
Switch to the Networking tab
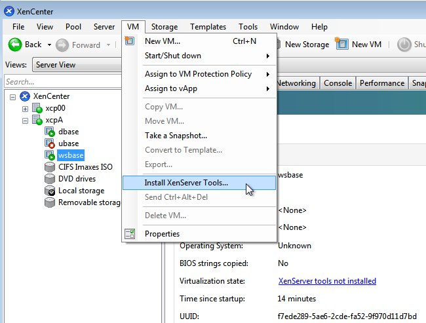[x=298, y=83]
